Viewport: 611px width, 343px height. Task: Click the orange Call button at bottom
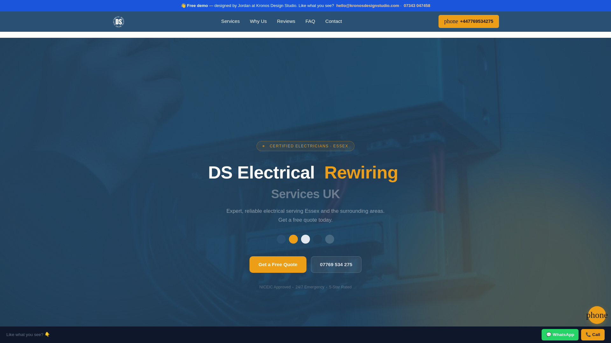pyautogui.click(x=593, y=335)
